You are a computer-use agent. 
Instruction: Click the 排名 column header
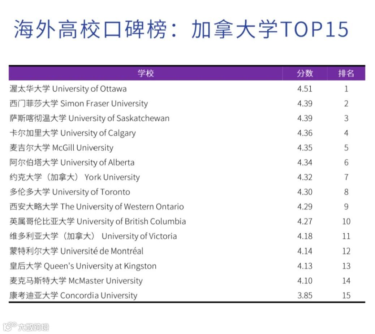[x=346, y=73]
